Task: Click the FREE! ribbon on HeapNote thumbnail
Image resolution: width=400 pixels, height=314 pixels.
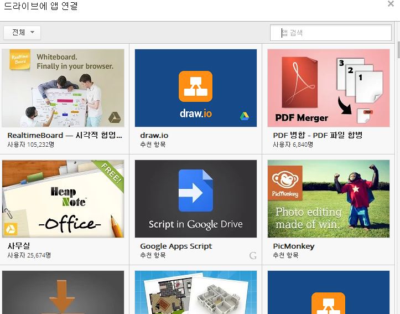Action: coord(111,173)
